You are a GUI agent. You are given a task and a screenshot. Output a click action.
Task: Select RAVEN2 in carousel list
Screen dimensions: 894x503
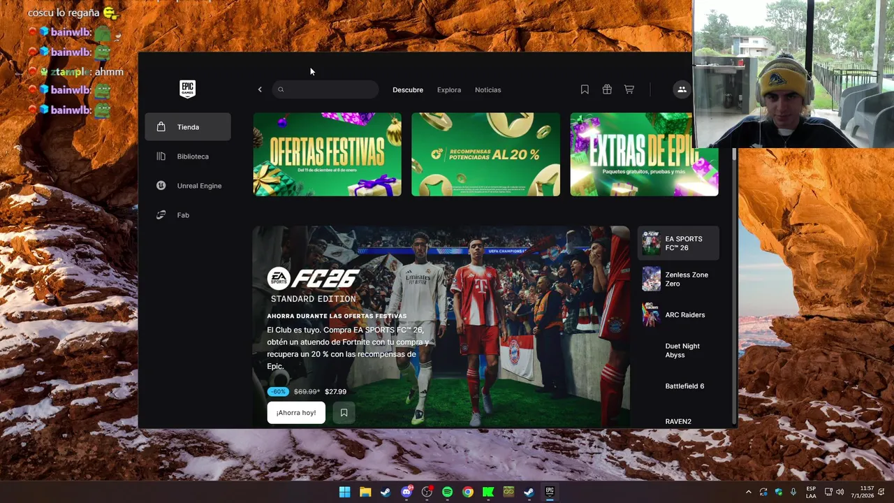tap(678, 421)
